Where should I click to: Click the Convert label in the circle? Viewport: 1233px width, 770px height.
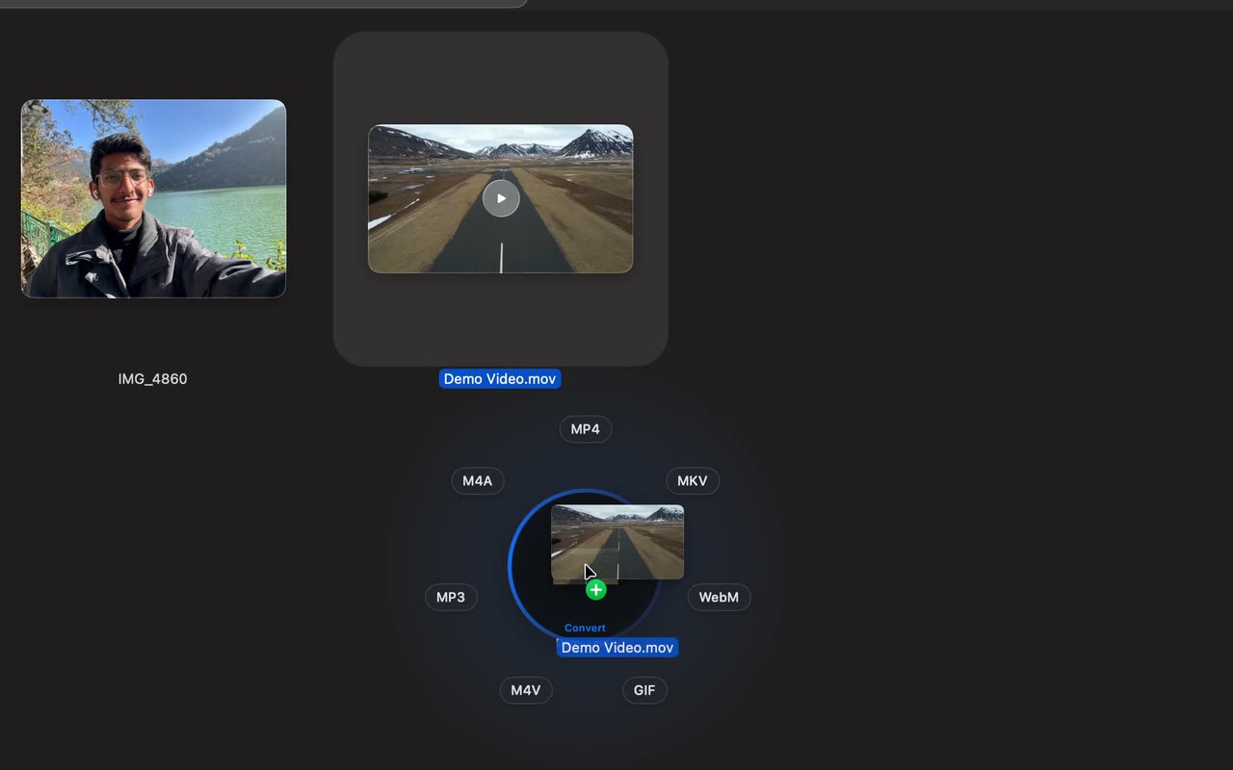point(585,628)
